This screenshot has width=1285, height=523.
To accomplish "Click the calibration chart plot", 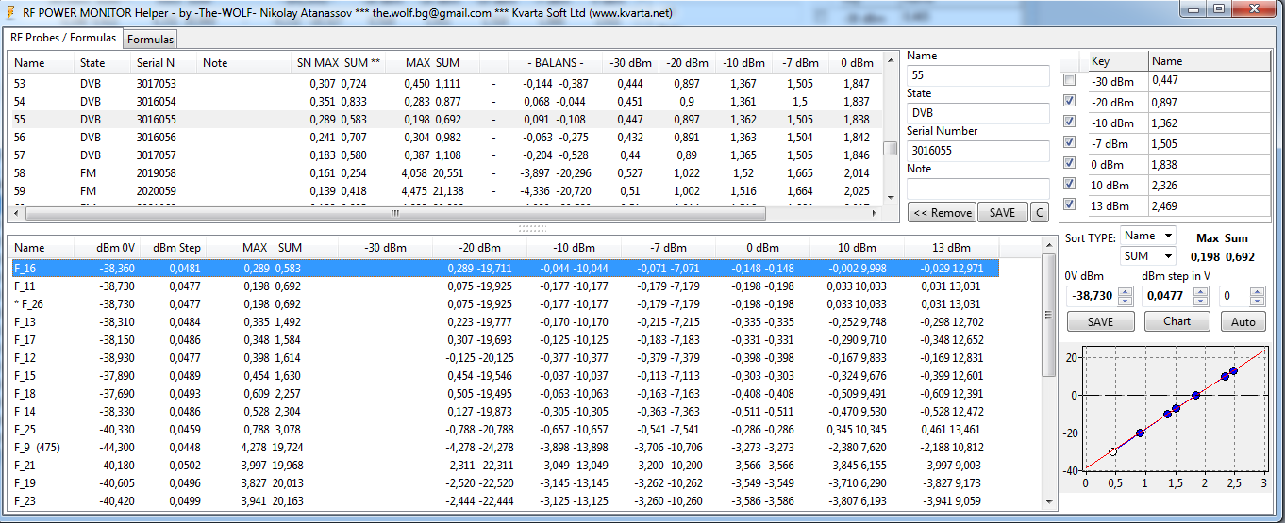I will tap(1174, 409).
